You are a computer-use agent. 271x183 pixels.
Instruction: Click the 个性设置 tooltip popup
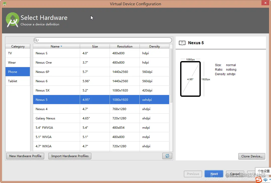(x=263, y=171)
